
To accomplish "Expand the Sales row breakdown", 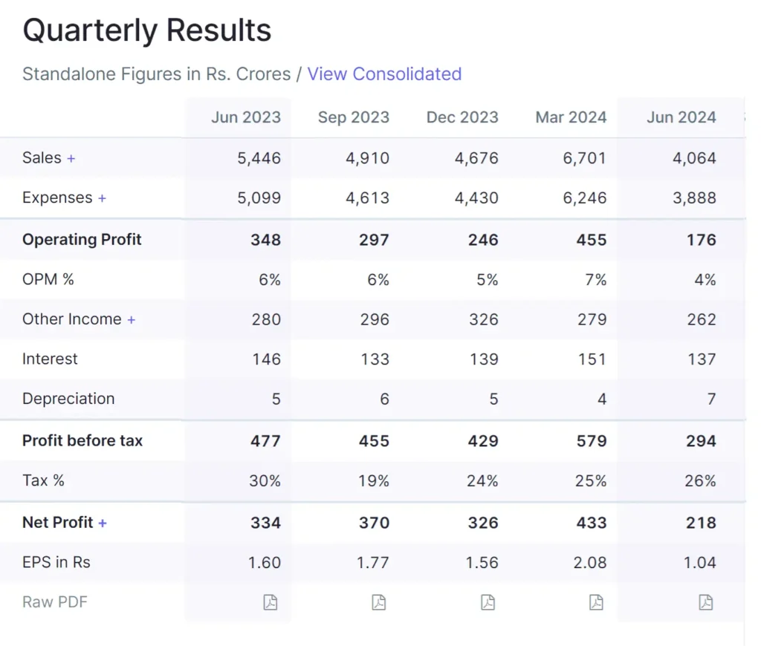I will pyautogui.click(x=71, y=158).
